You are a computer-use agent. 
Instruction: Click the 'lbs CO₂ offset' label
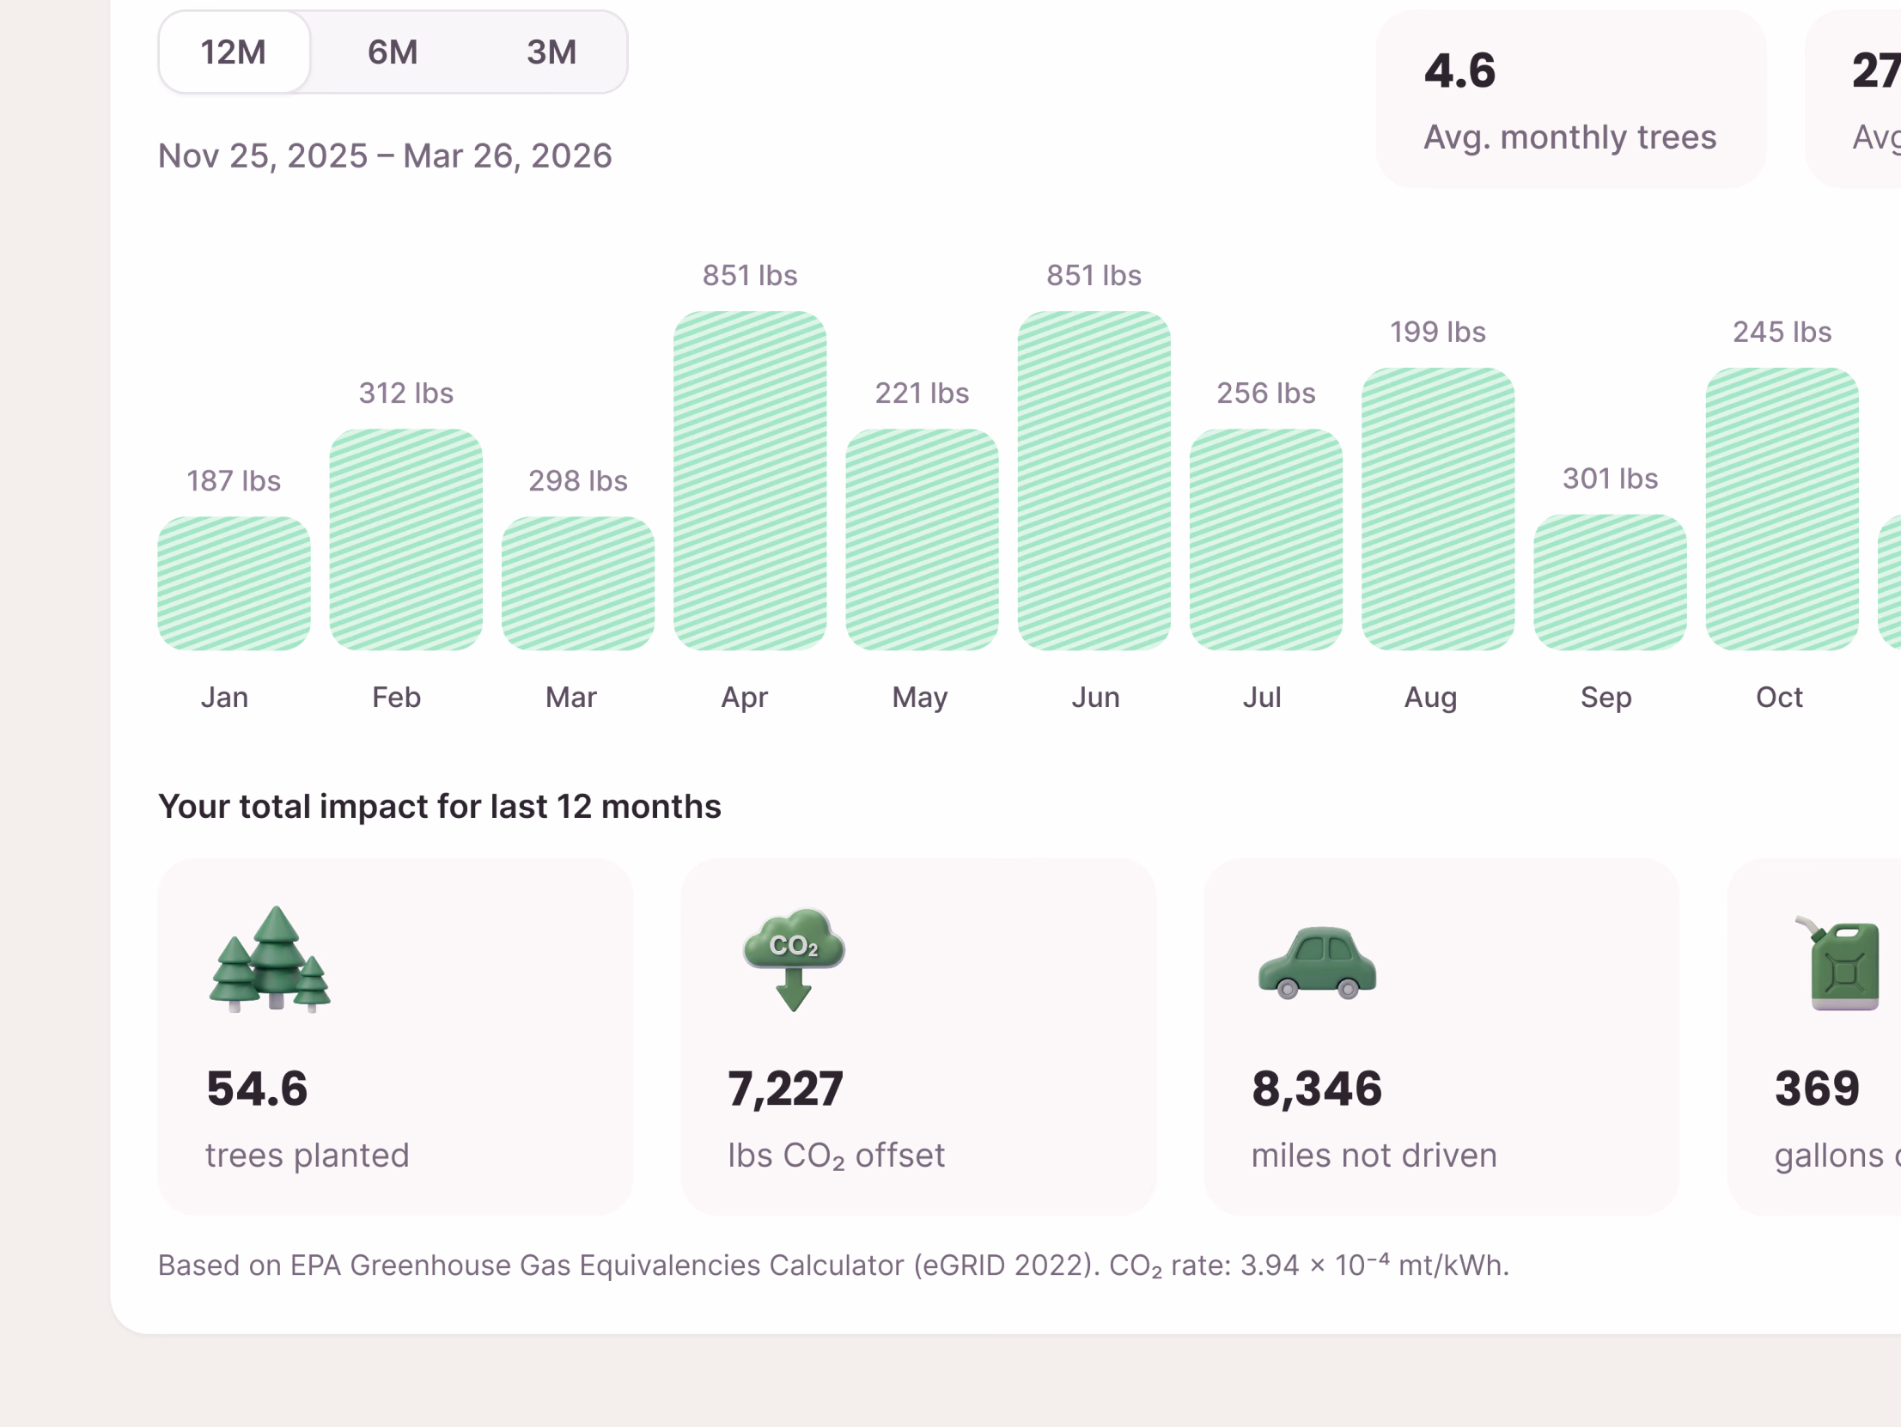[836, 1156]
